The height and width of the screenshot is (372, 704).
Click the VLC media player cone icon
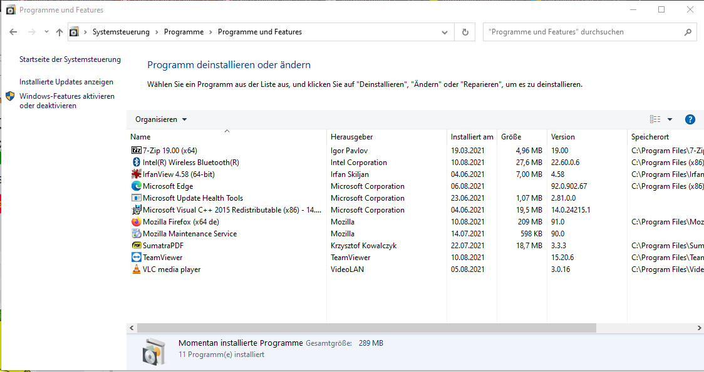click(137, 269)
